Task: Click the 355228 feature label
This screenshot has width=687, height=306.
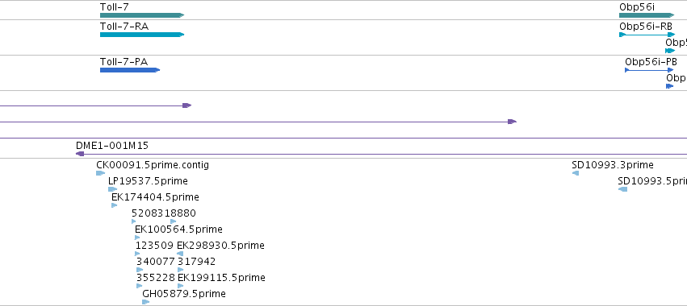Action: click(155, 278)
